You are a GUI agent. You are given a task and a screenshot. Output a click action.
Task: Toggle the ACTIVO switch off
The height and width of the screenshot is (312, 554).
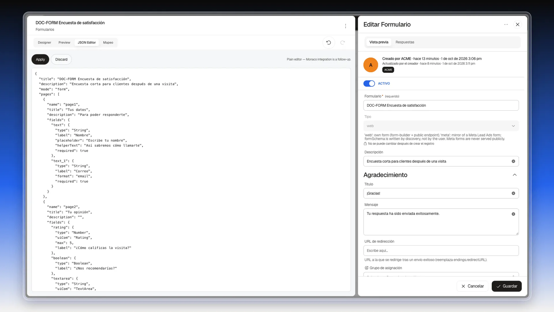click(369, 83)
